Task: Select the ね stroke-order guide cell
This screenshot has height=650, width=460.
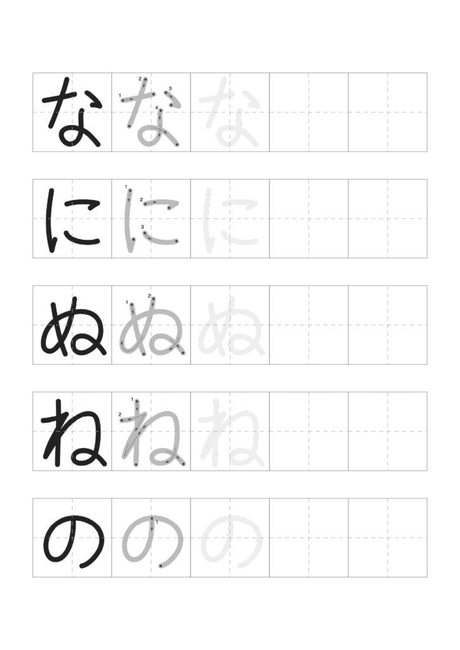Action: point(151,431)
